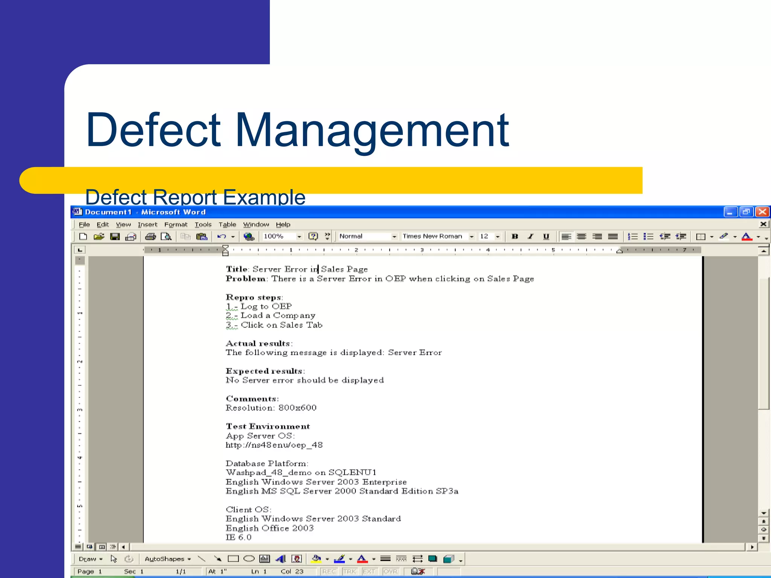Viewport: 771px width, 578px height.
Task: Close the document with the X below title bar
Action: pos(763,224)
